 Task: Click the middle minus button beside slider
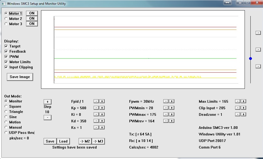click(x=258, y=50)
